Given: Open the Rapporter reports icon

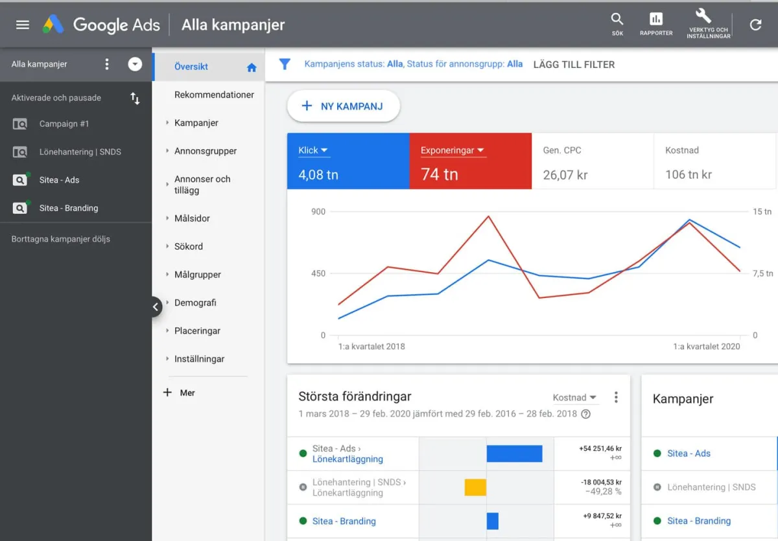Looking at the screenshot, I should click(x=656, y=23).
